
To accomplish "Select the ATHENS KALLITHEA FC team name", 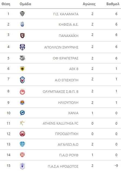I will pos(60,124).
